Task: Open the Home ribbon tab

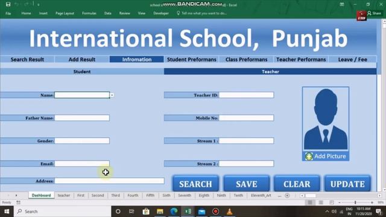Action: [26, 13]
